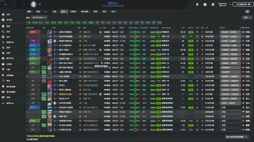Go back with the left arrow icon
The image size is (254, 142).
pyautogui.click(x=6, y=4)
